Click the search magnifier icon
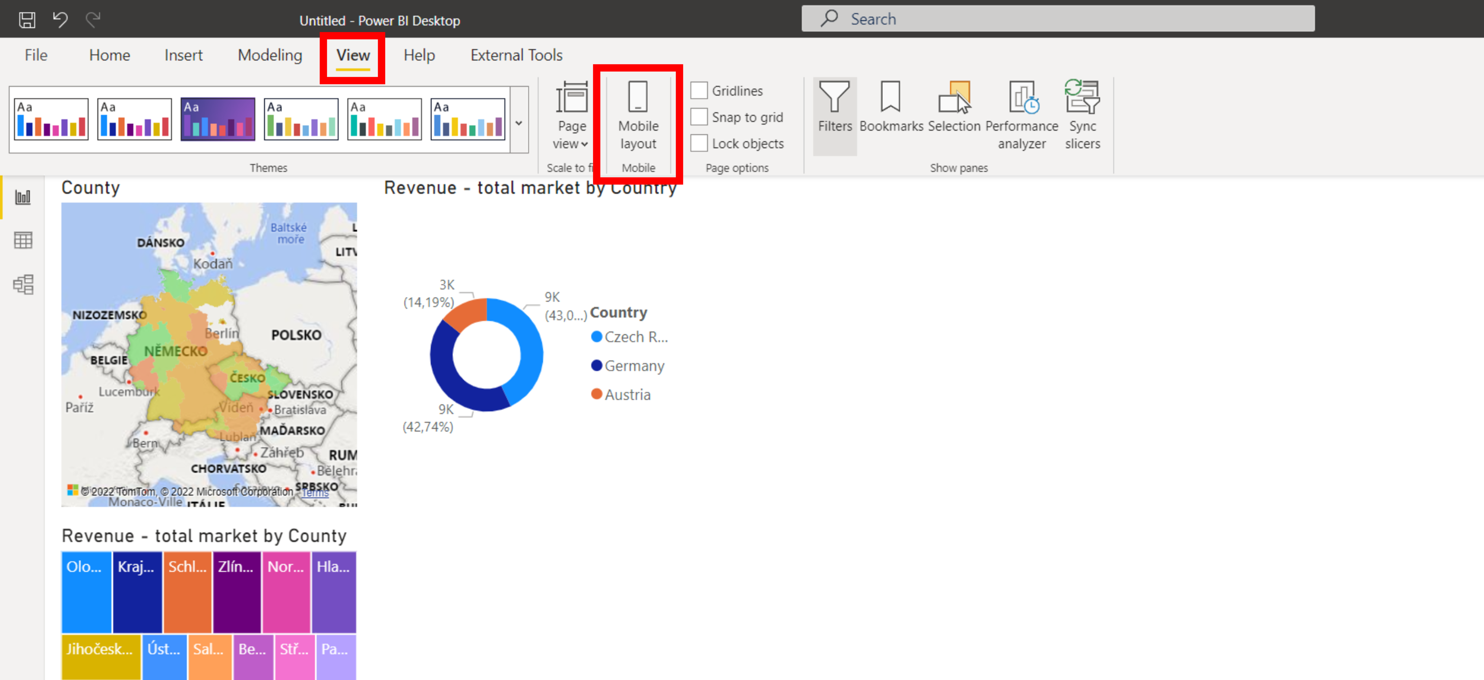The image size is (1484, 680). pyautogui.click(x=829, y=18)
